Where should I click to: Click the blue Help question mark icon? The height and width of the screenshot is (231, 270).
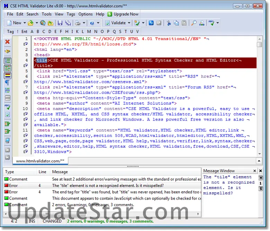(x=92, y=23)
